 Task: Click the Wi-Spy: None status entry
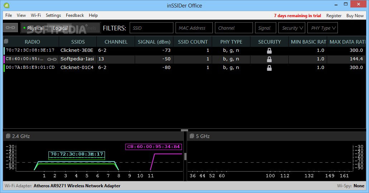[351, 186]
